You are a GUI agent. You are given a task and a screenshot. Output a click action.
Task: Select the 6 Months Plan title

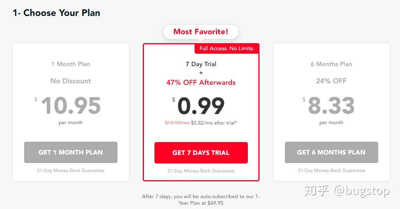(331, 64)
